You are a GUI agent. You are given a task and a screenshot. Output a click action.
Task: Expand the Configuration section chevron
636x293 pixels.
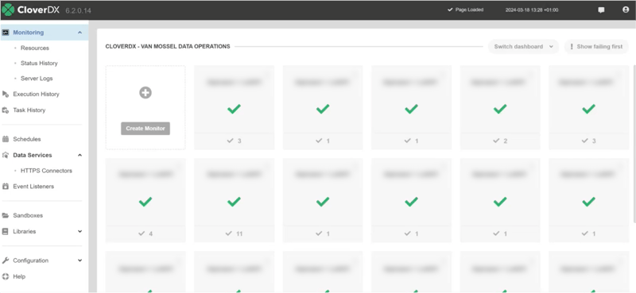(x=80, y=260)
